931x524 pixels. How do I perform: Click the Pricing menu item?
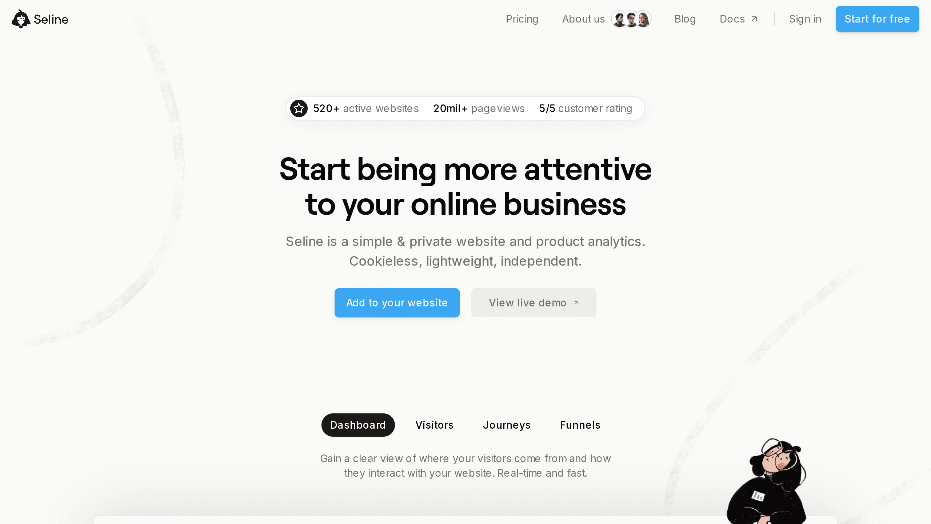coord(522,19)
